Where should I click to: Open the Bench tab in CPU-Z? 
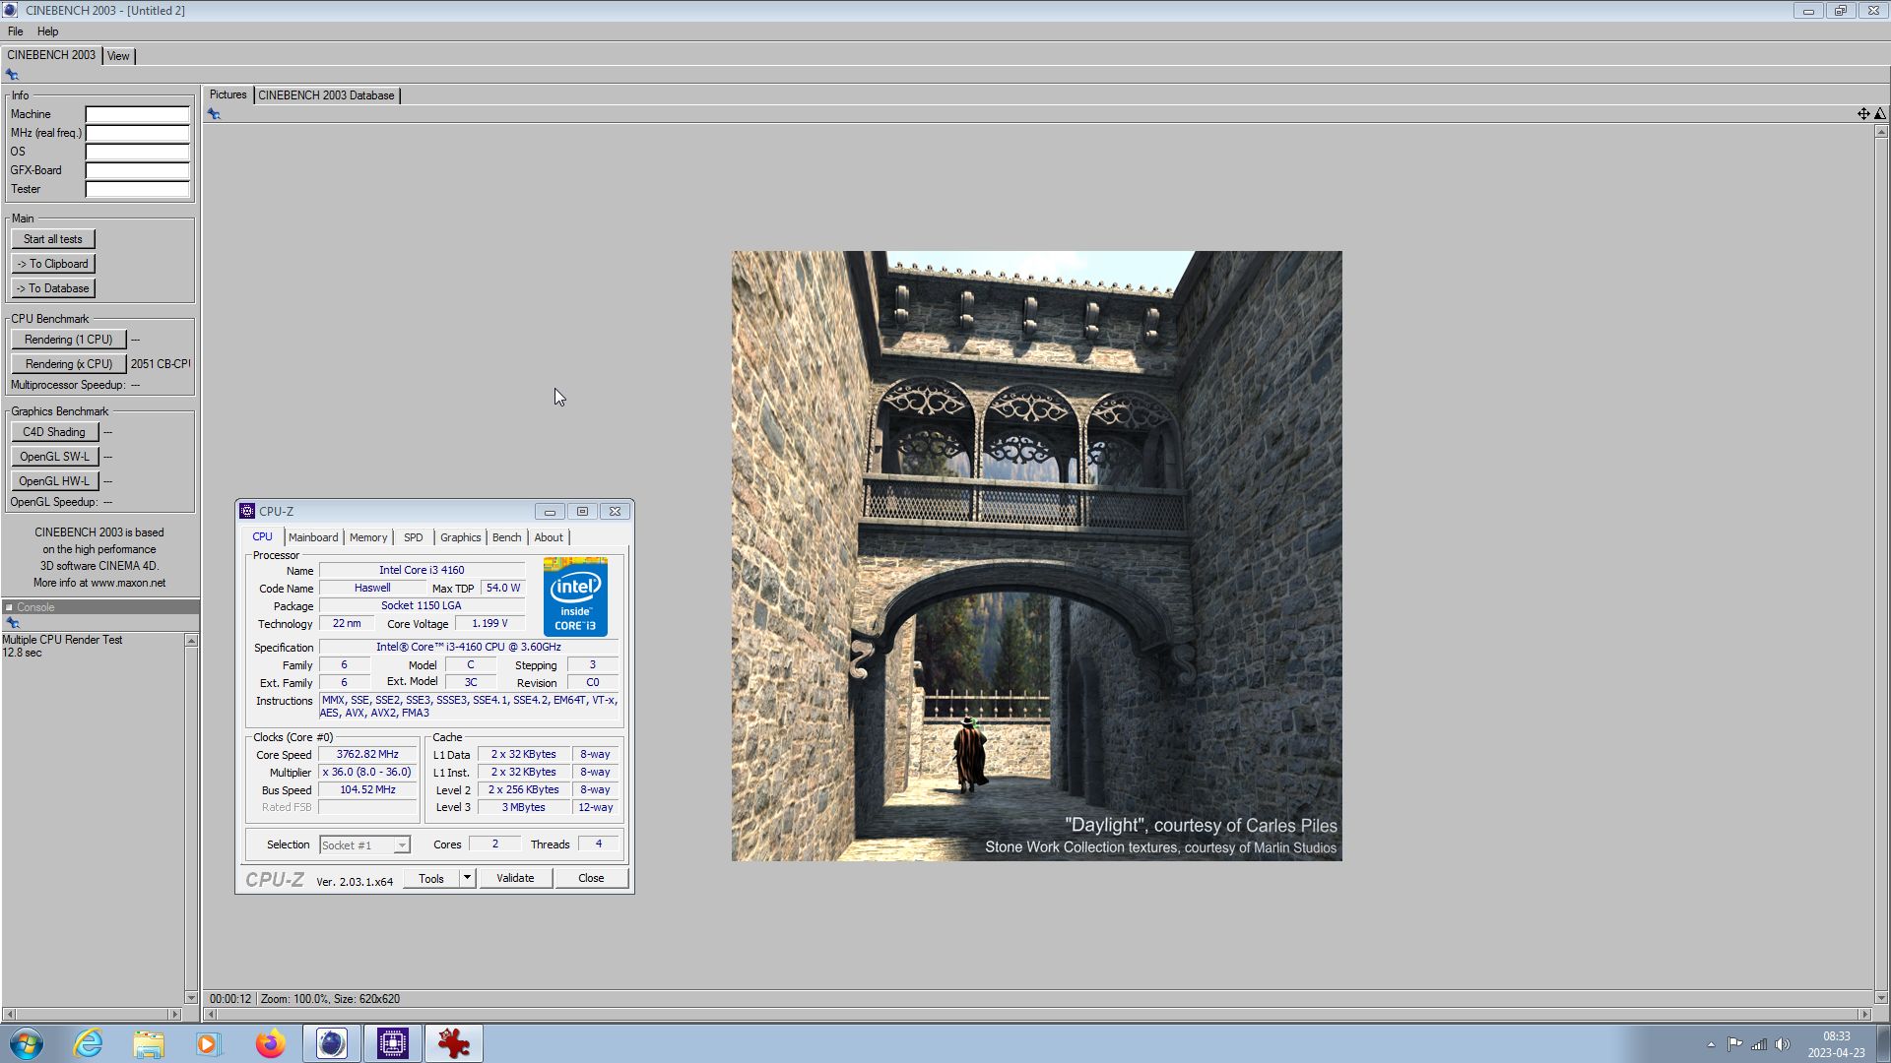506,537
